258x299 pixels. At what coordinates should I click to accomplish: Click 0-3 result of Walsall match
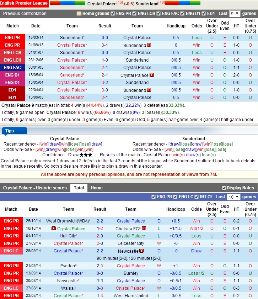pos(100,288)
